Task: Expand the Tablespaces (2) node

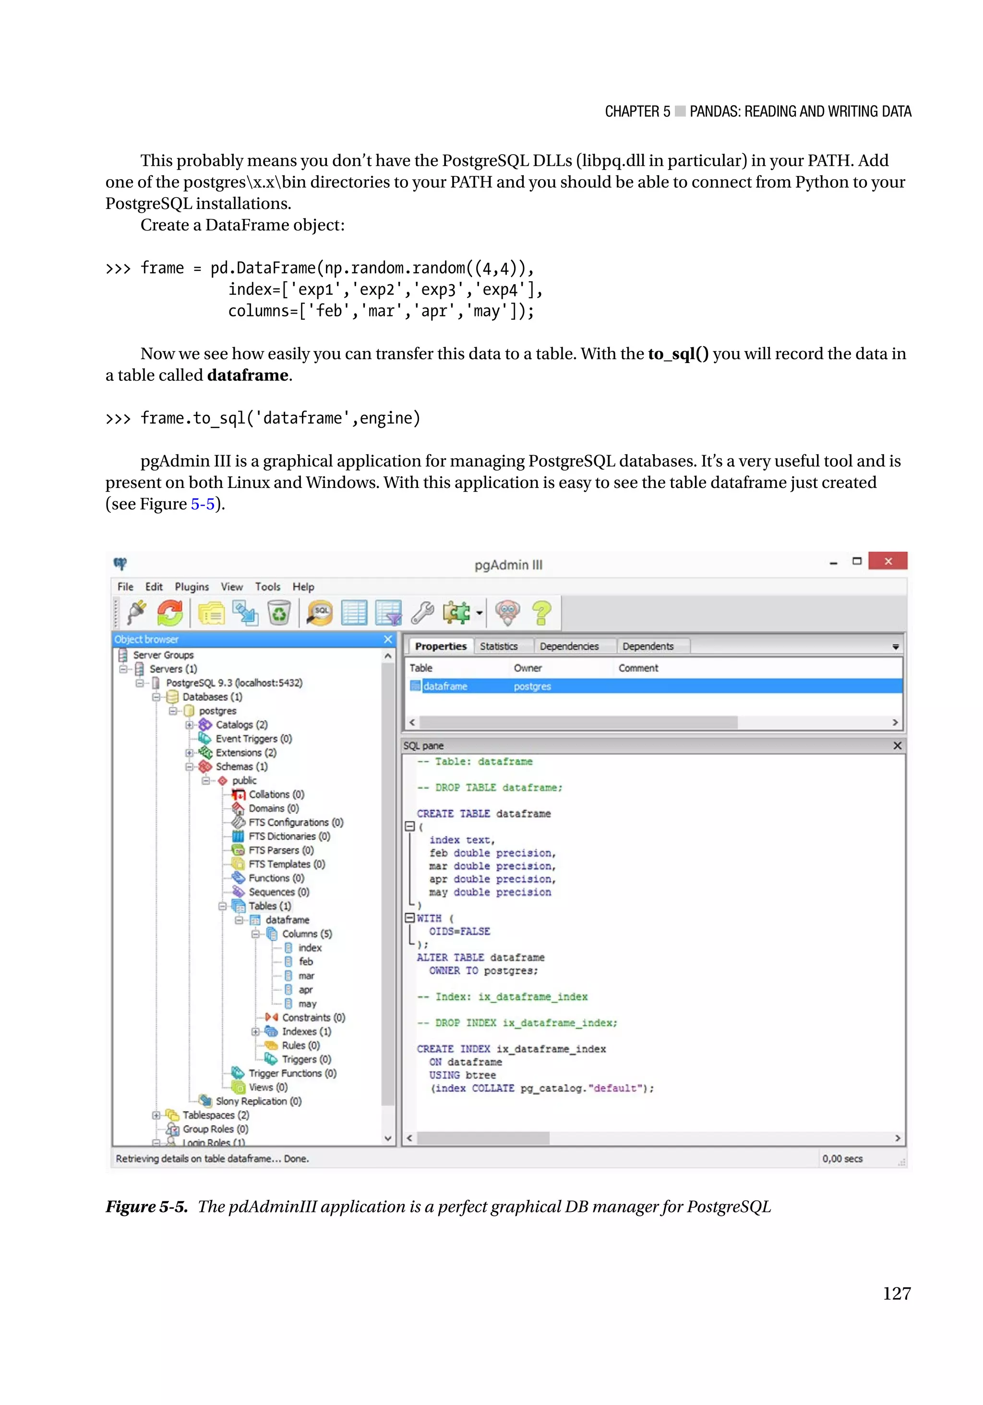Action: 156,1115
